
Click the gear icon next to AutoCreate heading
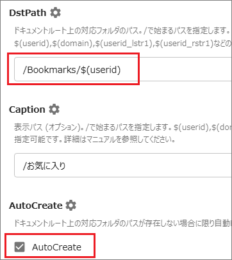pyautogui.click(x=71, y=206)
